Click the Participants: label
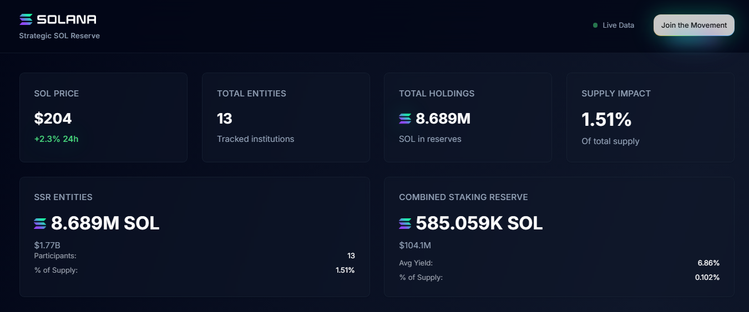The height and width of the screenshot is (312, 749). [55, 255]
